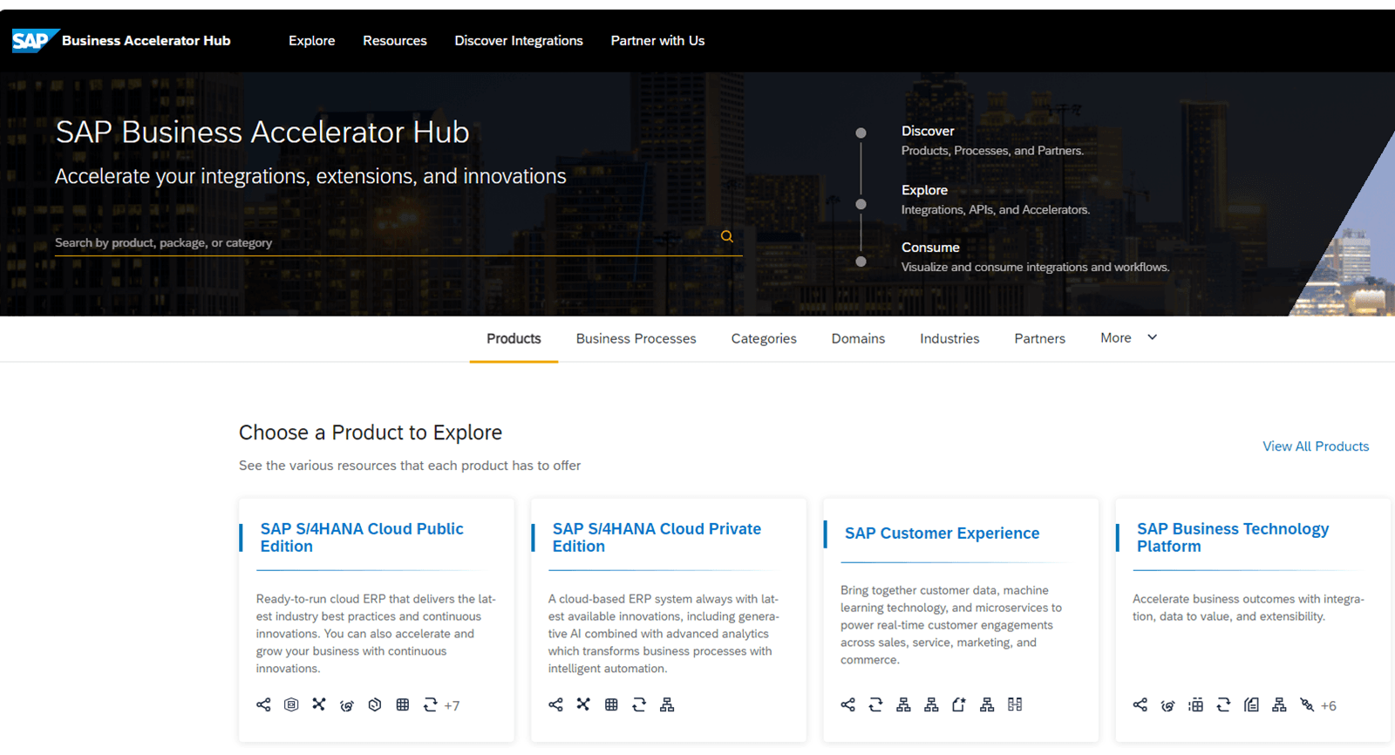This screenshot has width=1395, height=755.
Task: Click connector plug icon on Business Technology Platform card
Action: (x=1307, y=704)
